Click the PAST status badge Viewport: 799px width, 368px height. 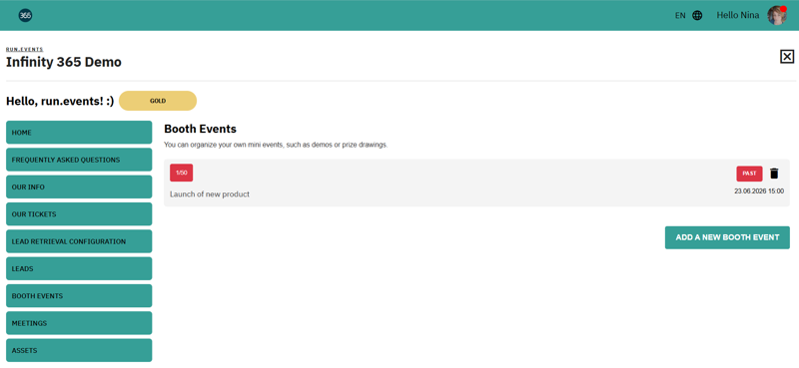click(749, 174)
